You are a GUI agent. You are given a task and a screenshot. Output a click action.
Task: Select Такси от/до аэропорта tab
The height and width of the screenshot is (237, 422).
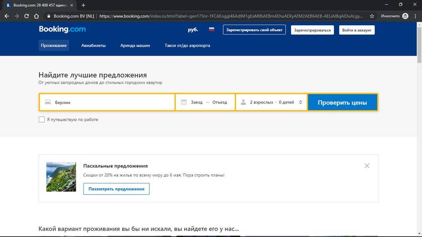coord(187,45)
